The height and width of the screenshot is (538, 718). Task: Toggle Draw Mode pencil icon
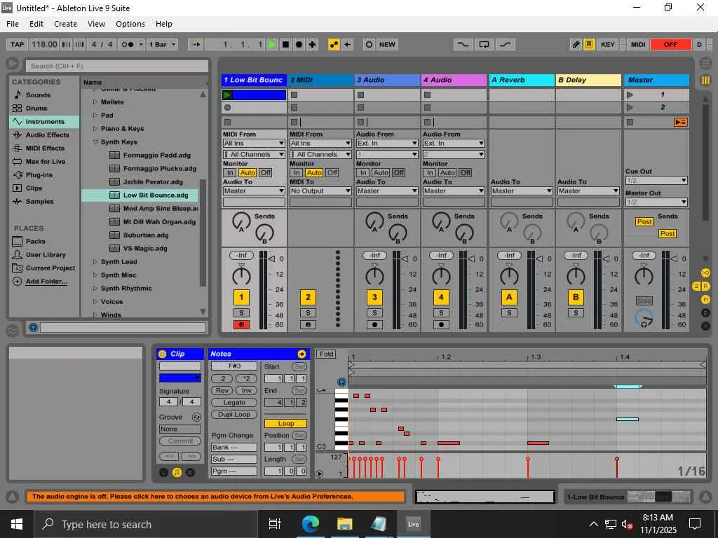tap(576, 44)
